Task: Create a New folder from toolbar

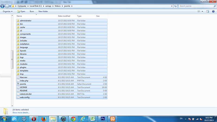Action: point(43,11)
